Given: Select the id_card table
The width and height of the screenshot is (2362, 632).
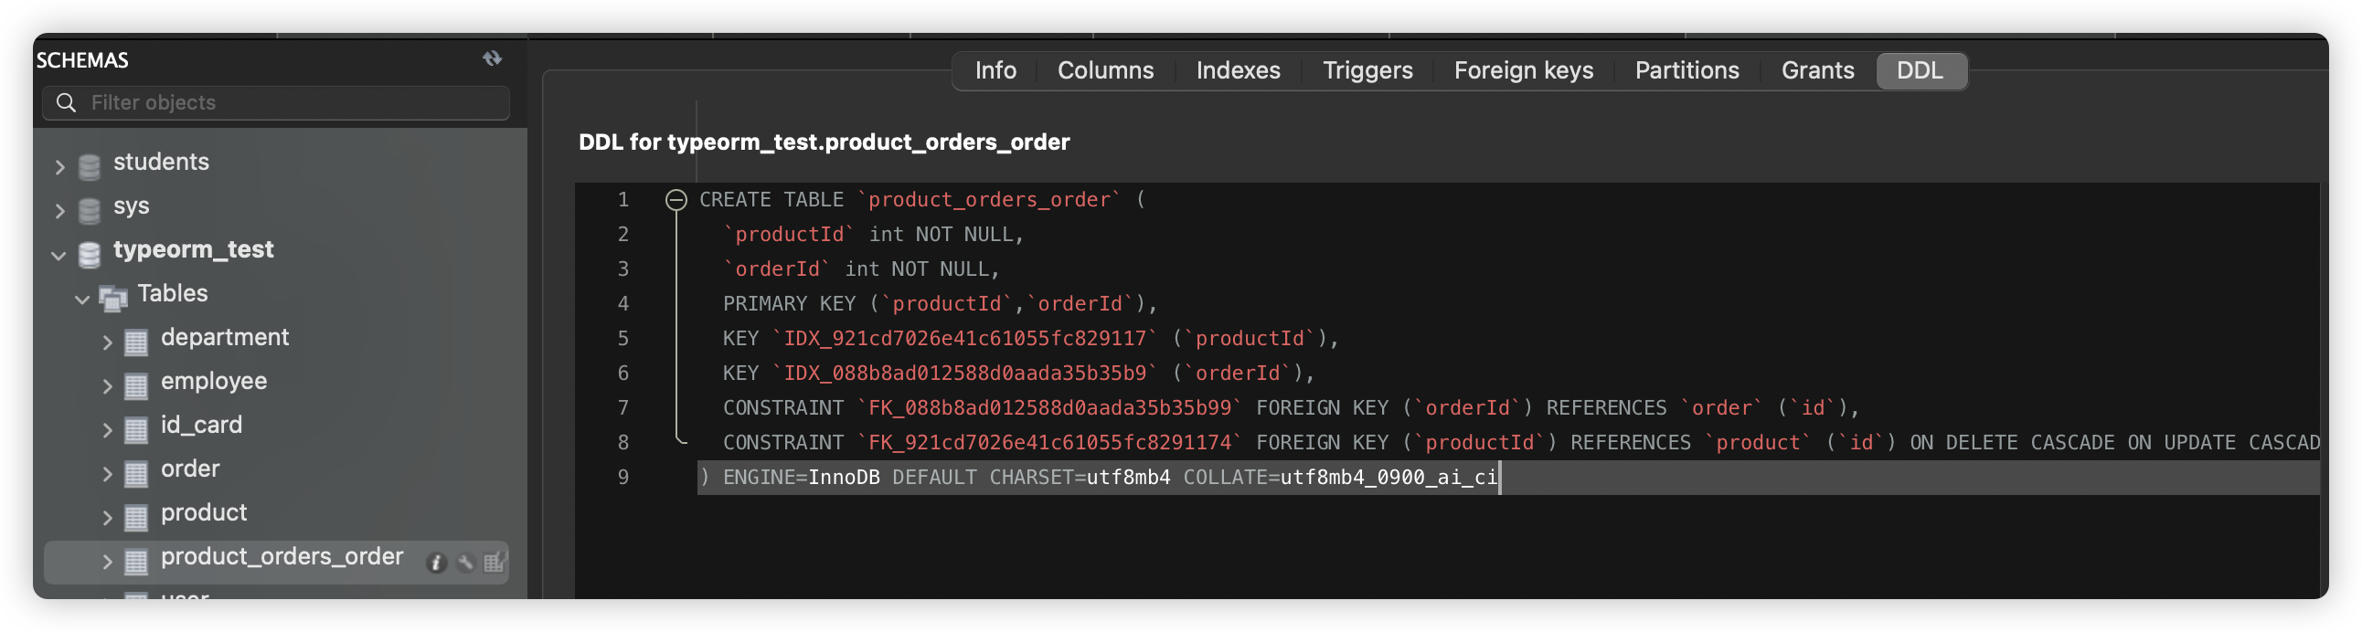Looking at the screenshot, I should click(201, 425).
